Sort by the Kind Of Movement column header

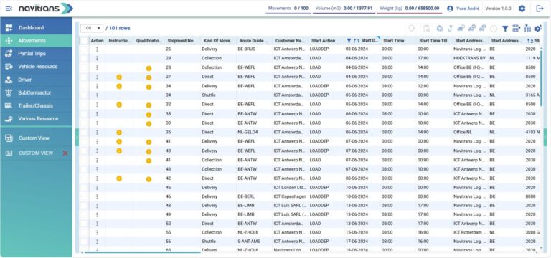pyautogui.click(x=218, y=41)
